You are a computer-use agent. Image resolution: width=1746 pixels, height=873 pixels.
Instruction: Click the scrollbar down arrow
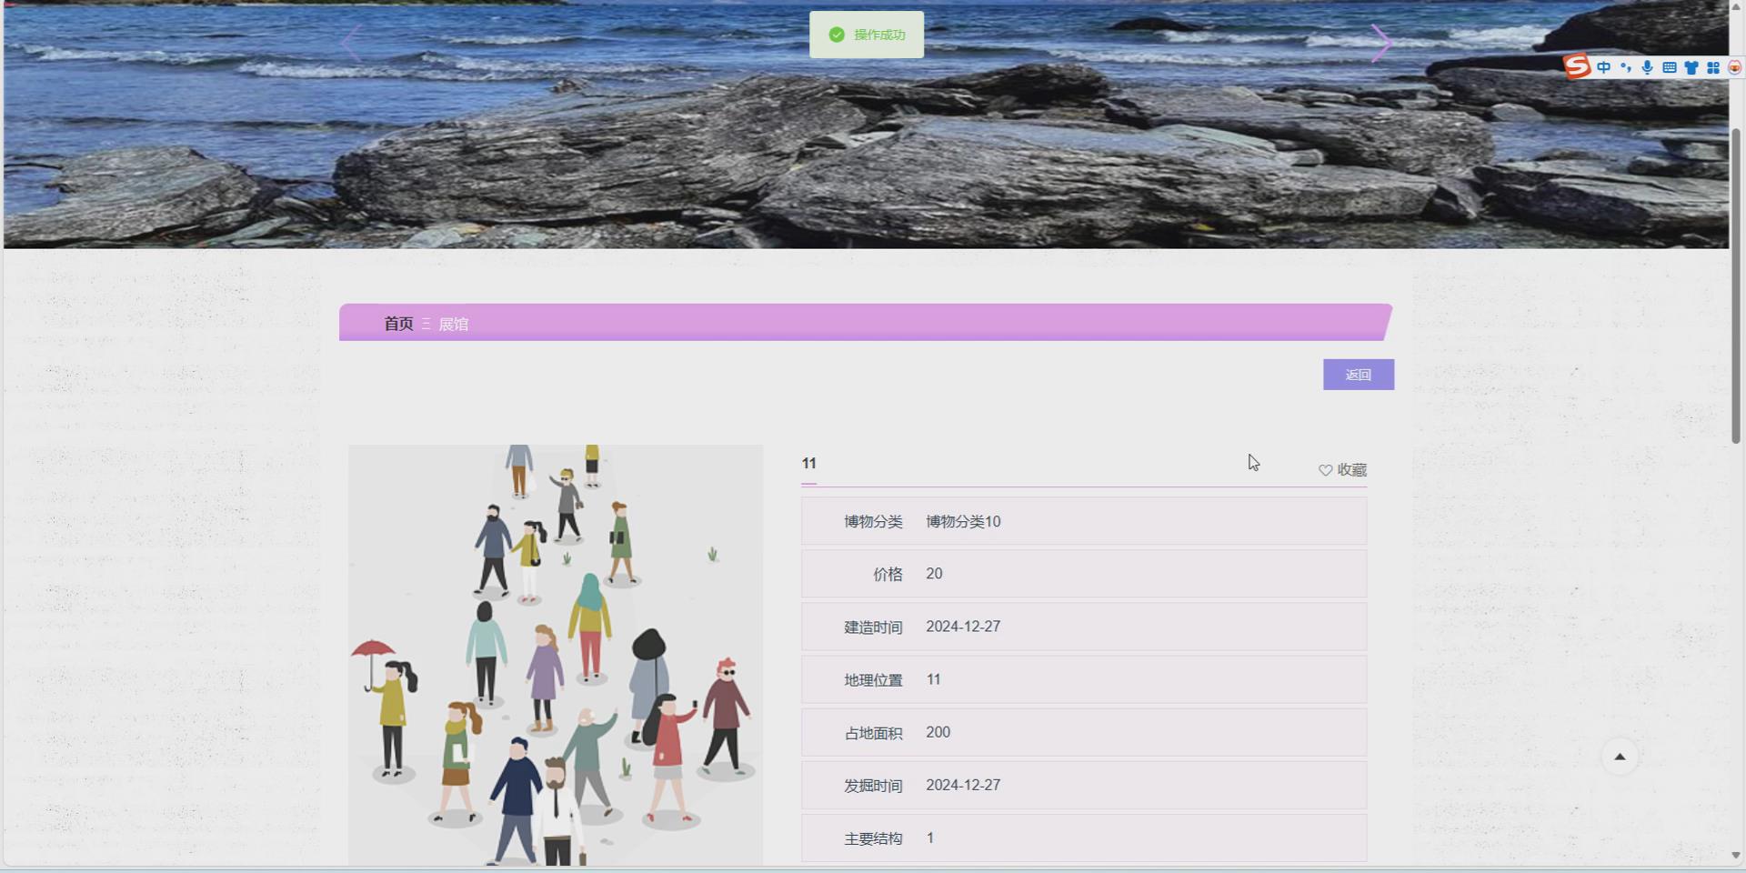tap(1736, 855)
